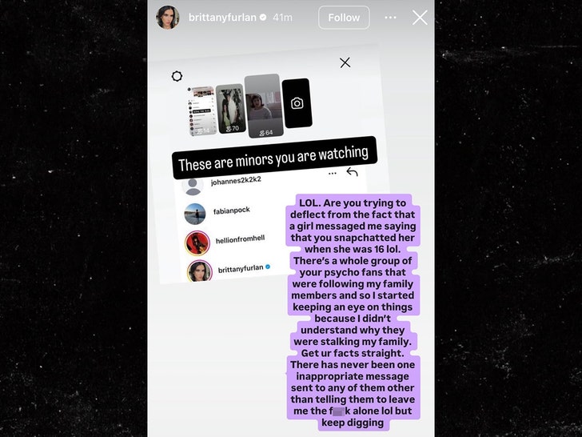This screenshot has height=437, width=582.
Task: Click the purple highlighted text block
Action: coord(353,312)
